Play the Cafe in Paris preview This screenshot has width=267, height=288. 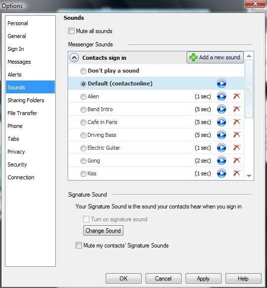pyautogui.click(x=222, y=122)
